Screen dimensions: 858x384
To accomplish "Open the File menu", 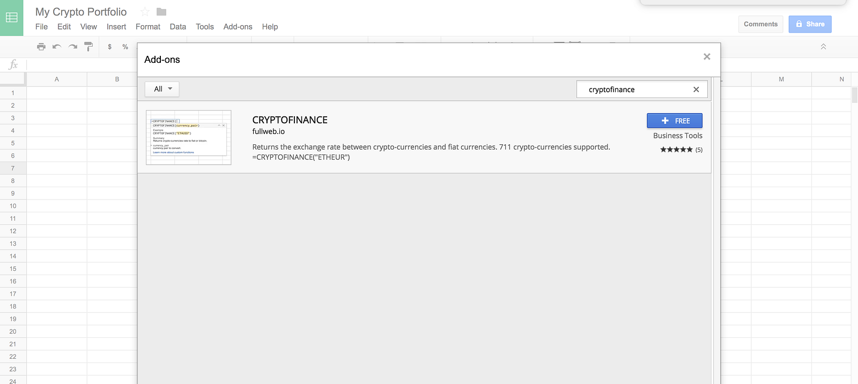I will pyautogui.click(x=41, y=27).
